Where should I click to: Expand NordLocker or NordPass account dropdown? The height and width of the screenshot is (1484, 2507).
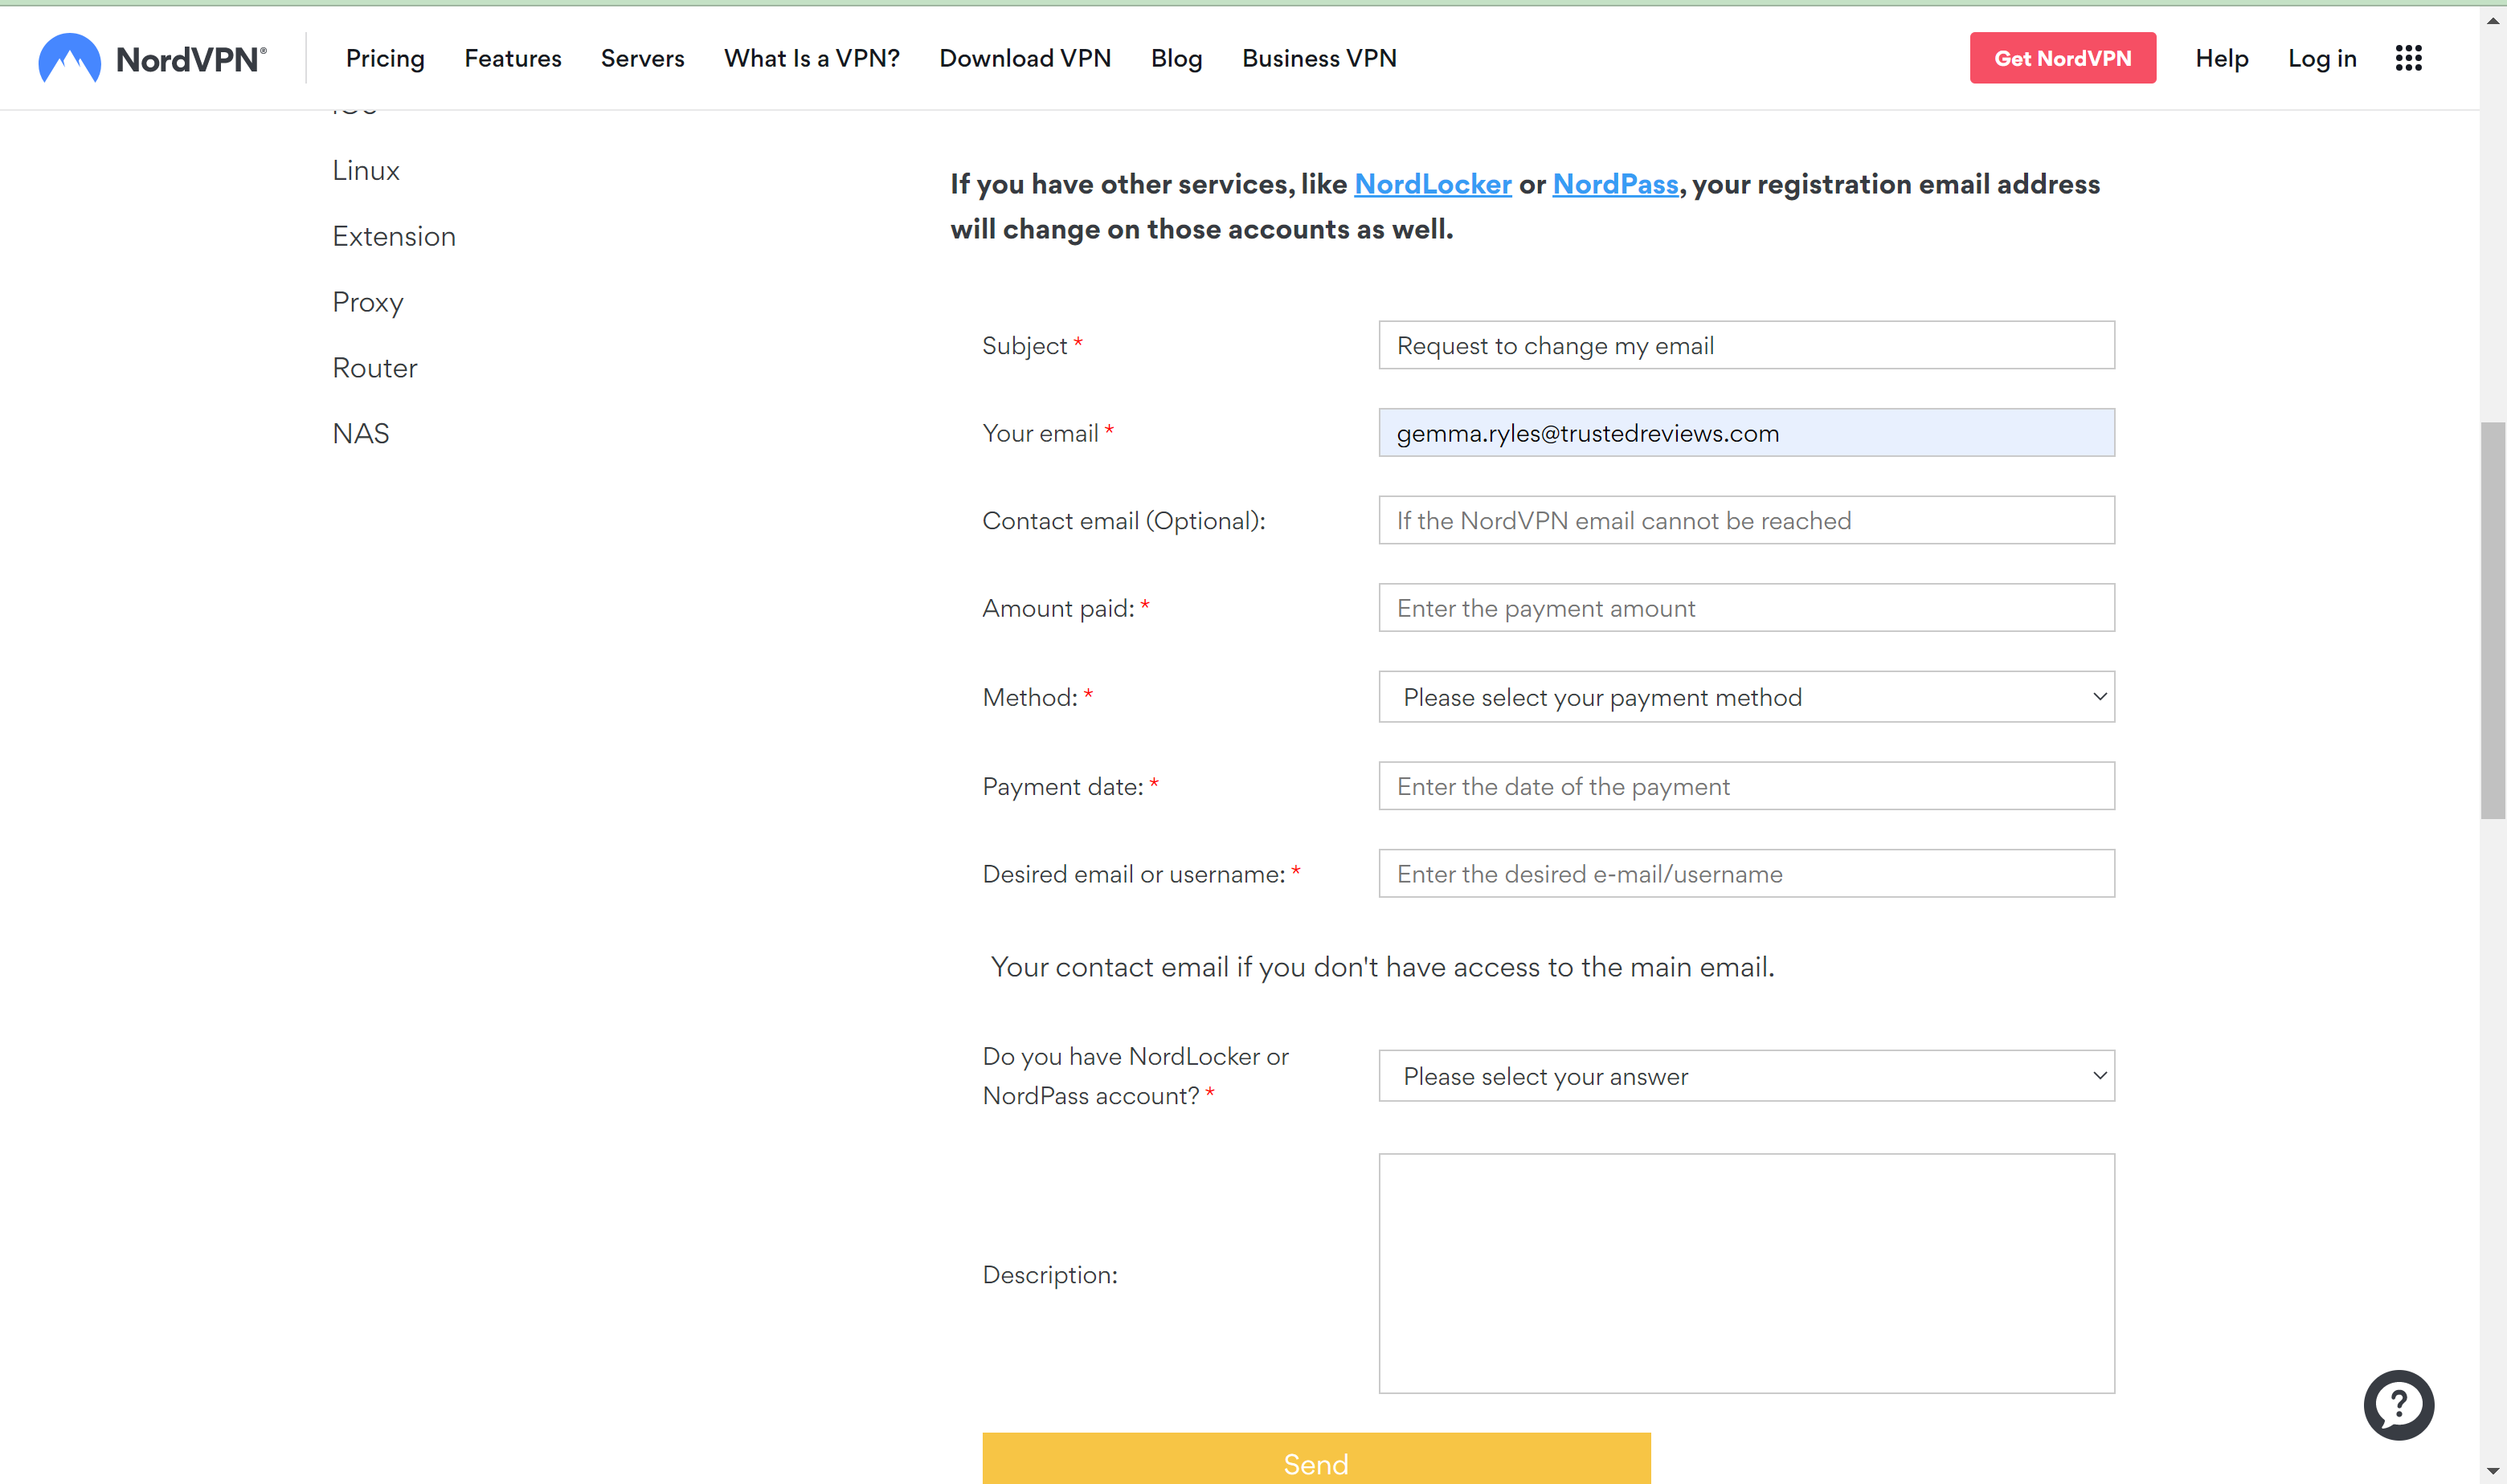pyautogui.click(x=1746, y=1076)
